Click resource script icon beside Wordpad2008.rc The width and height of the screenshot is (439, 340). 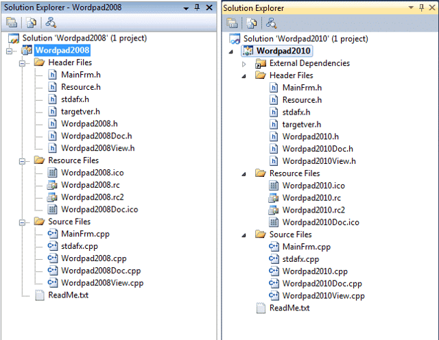pos(52,185)
